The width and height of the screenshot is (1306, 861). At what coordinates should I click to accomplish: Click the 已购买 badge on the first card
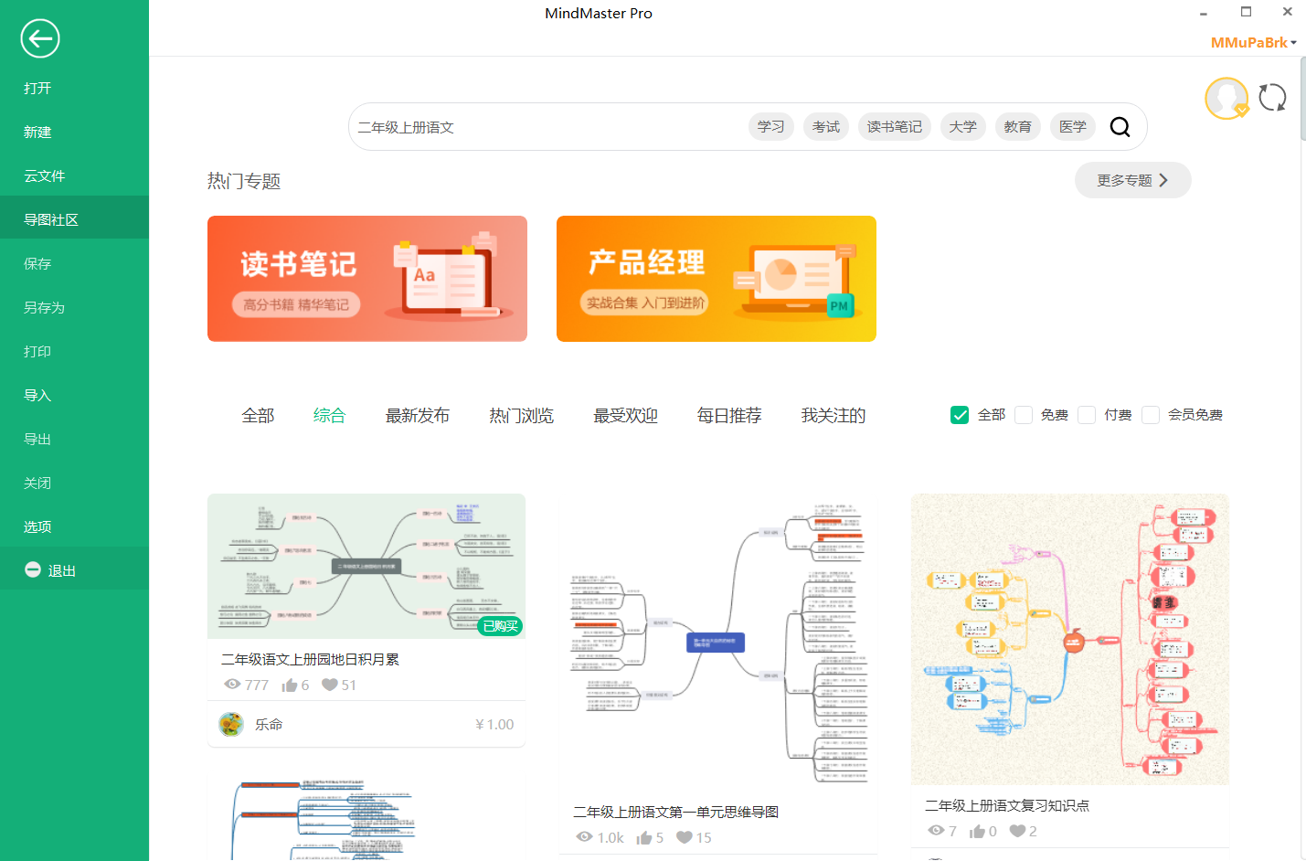click(500, 626)
